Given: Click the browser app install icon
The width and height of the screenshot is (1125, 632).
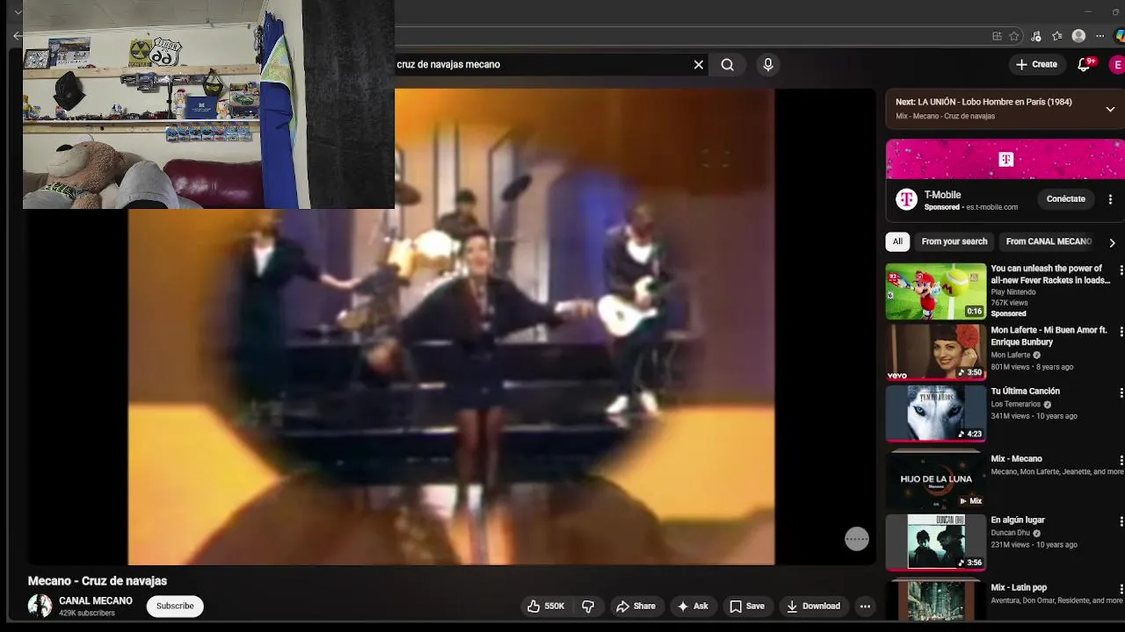Looking at the screenshot, I should pos(997,36).
